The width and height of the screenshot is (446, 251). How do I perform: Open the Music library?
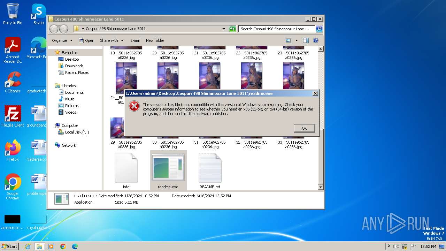pos(70,99)
